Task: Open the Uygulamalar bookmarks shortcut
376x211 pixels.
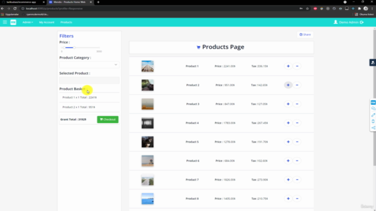Action: (x=10, y=14)
